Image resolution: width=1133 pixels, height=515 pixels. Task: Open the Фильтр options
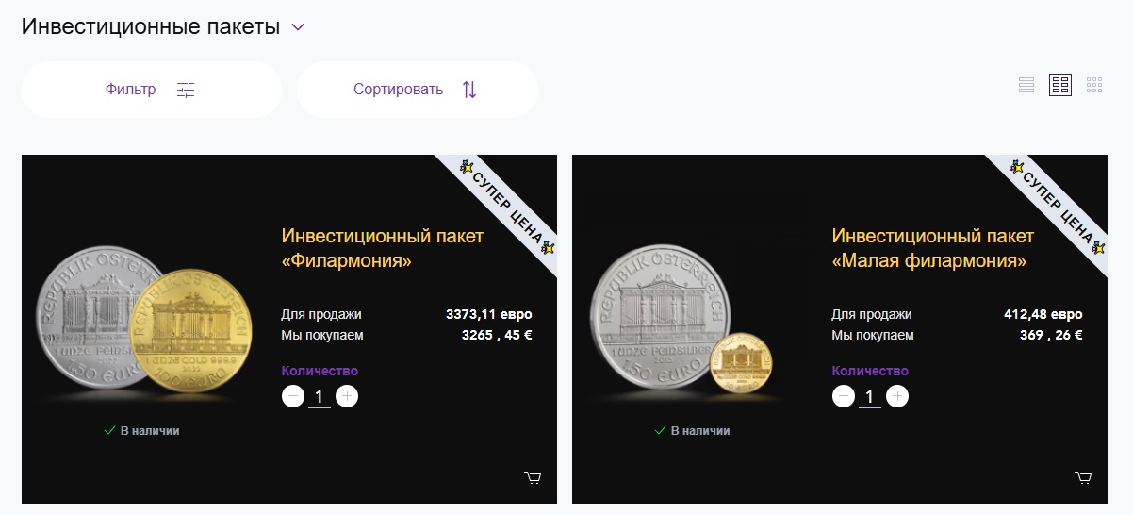[151, 90]
